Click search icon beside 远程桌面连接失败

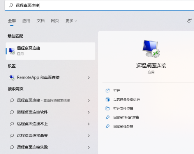coord(12,147)
